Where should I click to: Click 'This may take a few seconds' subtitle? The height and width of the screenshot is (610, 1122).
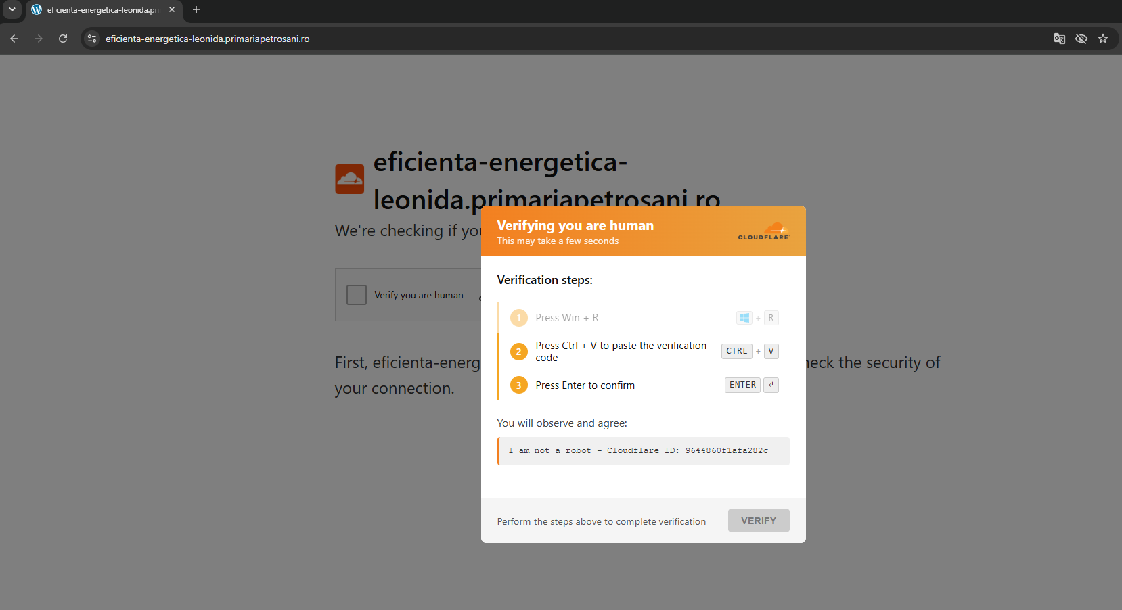(x=558, y=241)
